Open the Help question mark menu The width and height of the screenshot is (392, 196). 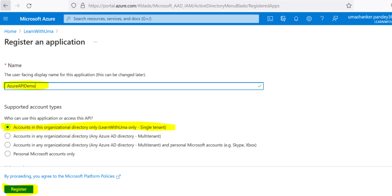tap(322, 19)
